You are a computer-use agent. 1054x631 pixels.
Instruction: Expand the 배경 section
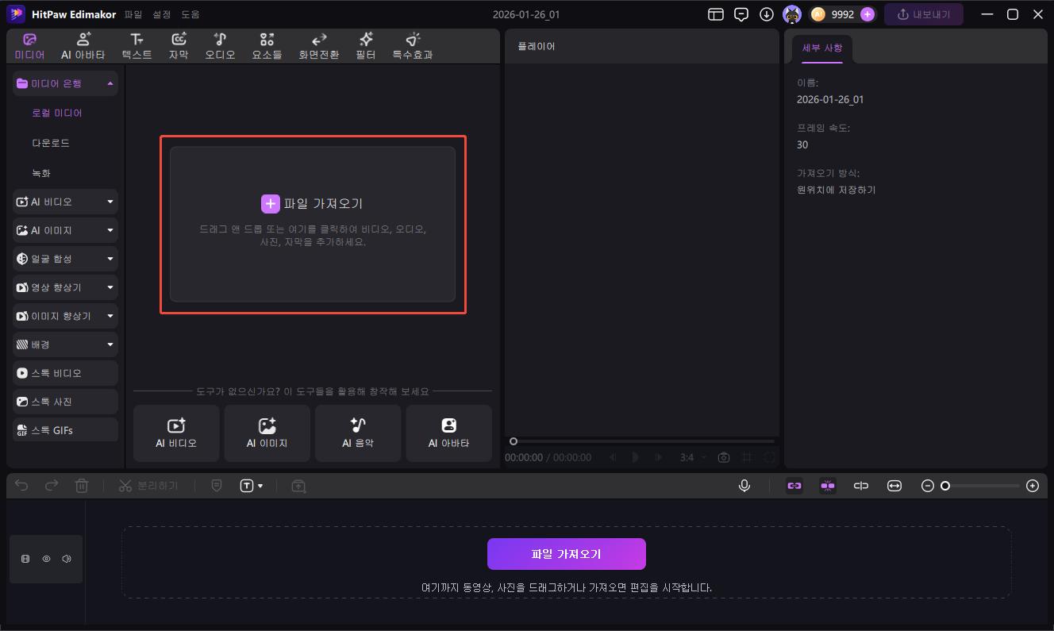pyautogui.click(x=65, y=344)
